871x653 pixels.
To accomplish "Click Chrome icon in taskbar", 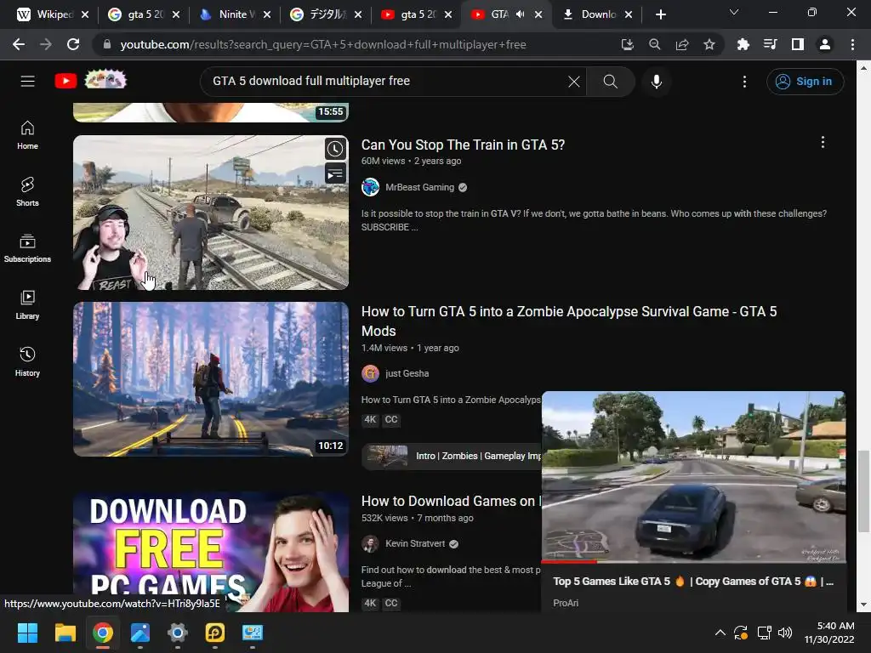I will point(103,633).
